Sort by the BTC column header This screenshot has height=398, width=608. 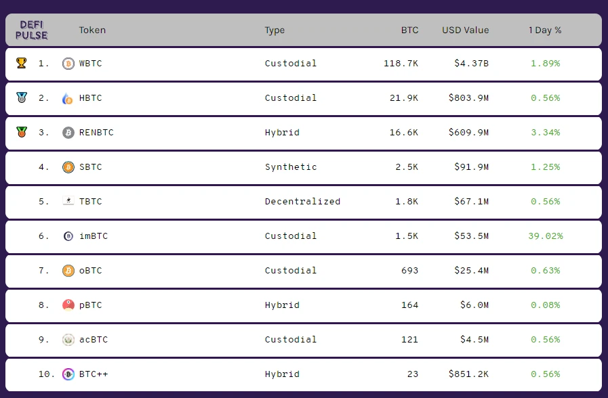[x=409, y=30]
